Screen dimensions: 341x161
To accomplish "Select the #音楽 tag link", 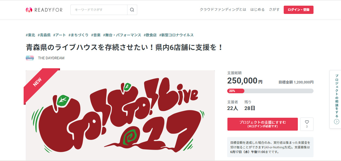I will (96, 35).
